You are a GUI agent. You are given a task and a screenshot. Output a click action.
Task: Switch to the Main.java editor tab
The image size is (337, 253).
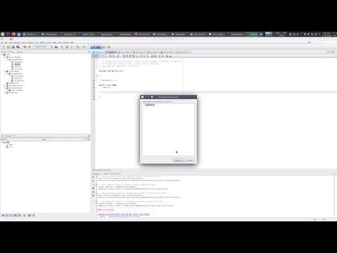click(x=98, y=52)
